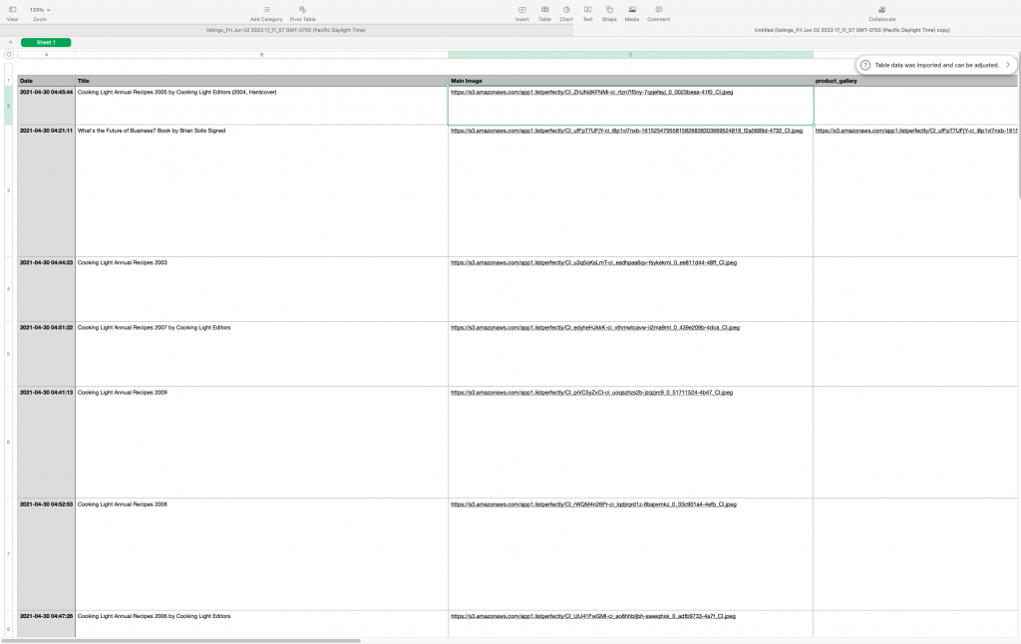Image resolution: width=1021 pixels, height=644 pixels.
Task: Click the horizontal scrollbar at bottom
Action: [x=181, y=641]
